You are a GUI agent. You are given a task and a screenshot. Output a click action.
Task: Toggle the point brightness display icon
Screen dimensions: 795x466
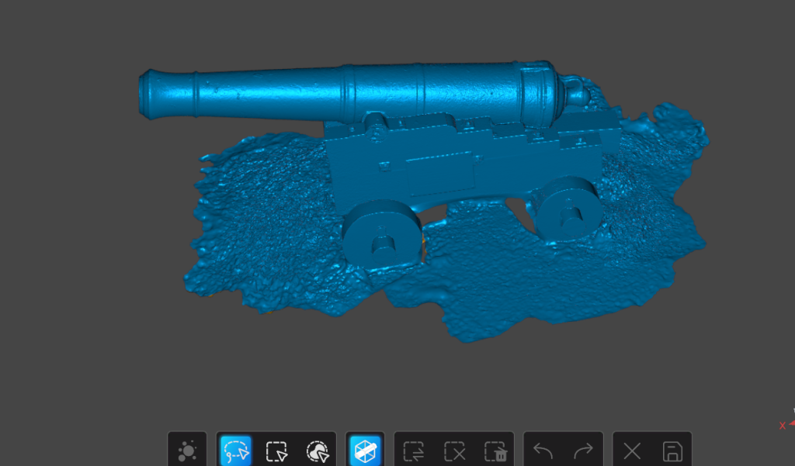[187, 450]
